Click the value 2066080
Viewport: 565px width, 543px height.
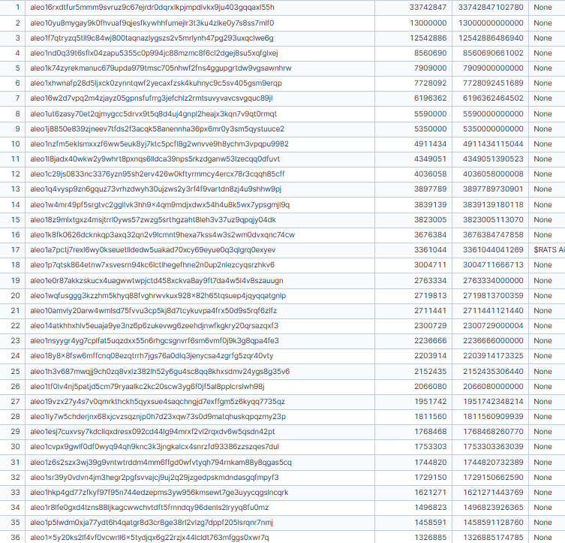pyautogui.click(x=430, y=387)
